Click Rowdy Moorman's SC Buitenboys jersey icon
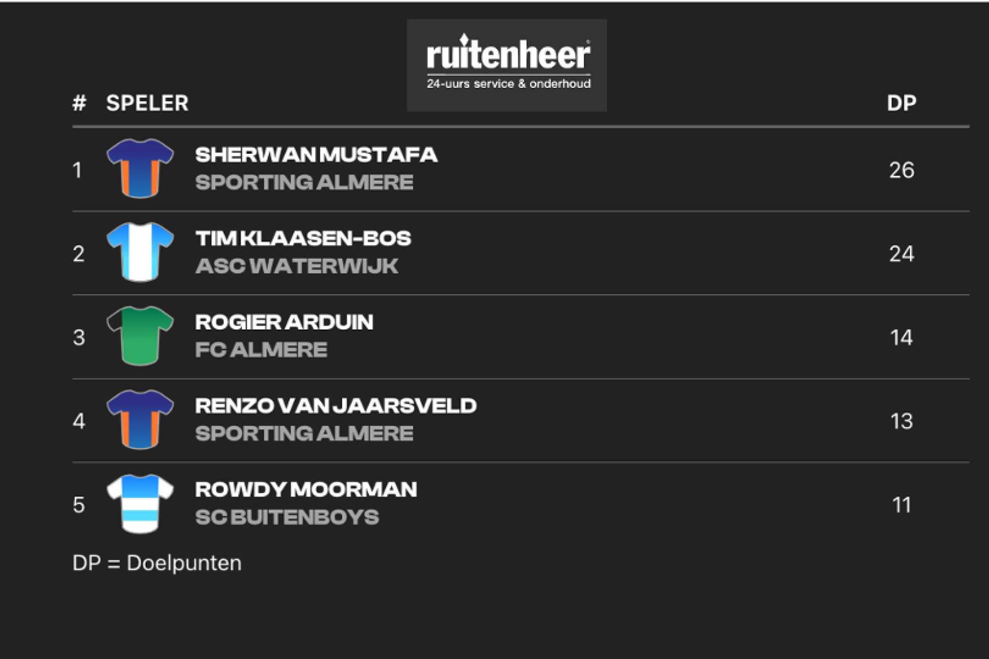 click(140, 504)
